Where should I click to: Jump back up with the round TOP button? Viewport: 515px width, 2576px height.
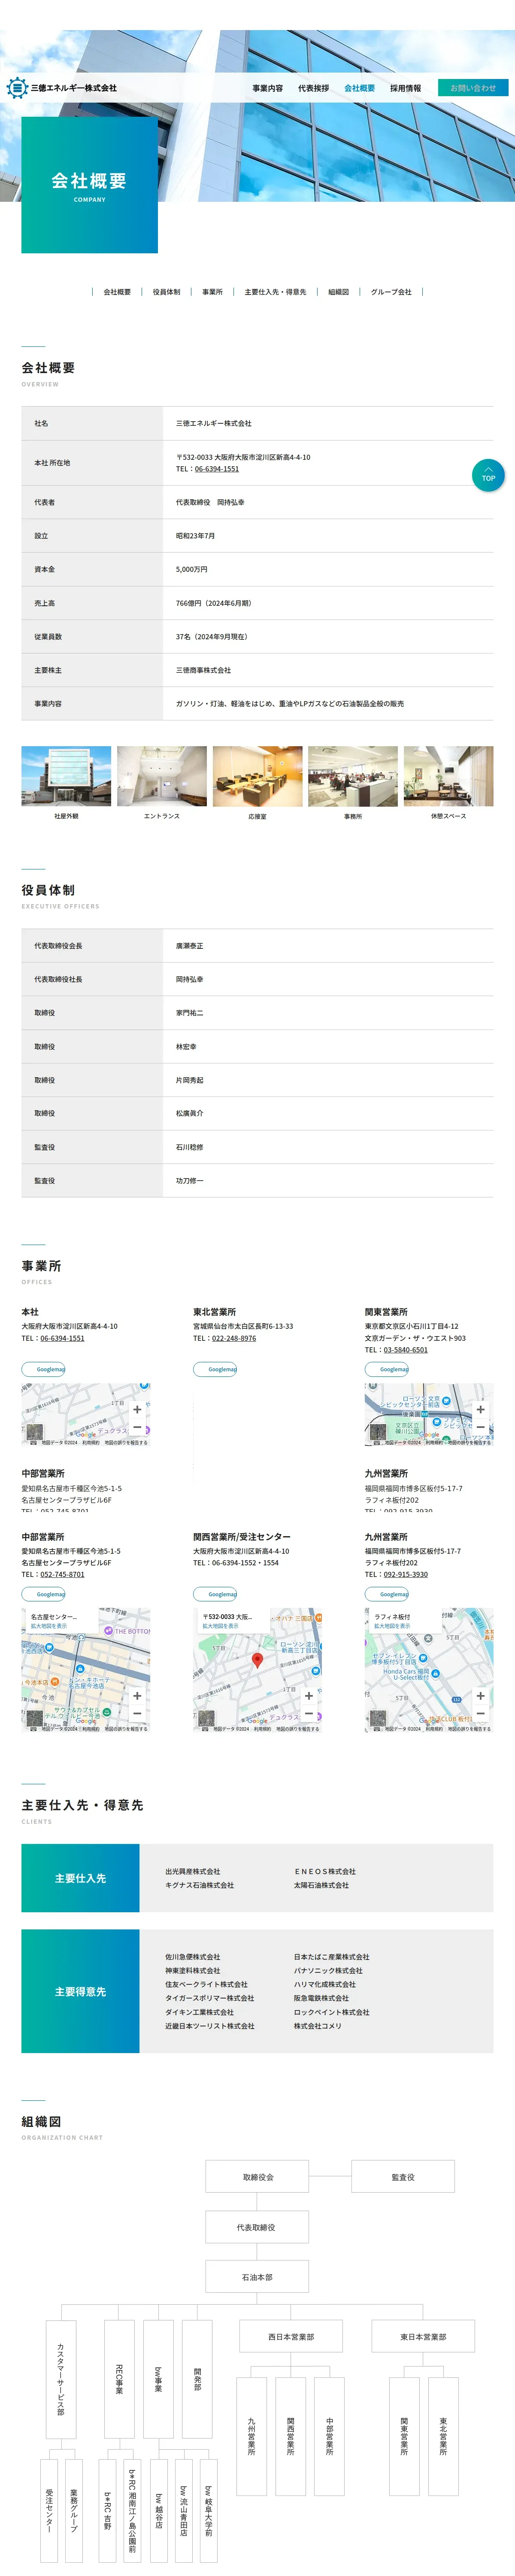(x=488, y=475)
